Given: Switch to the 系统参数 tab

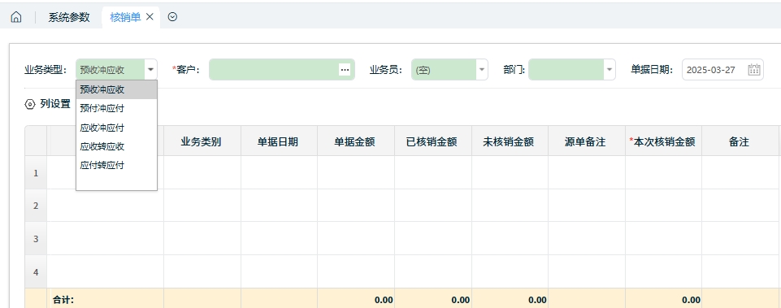Looking at the screenshot, I should click(x=69, y=17).
